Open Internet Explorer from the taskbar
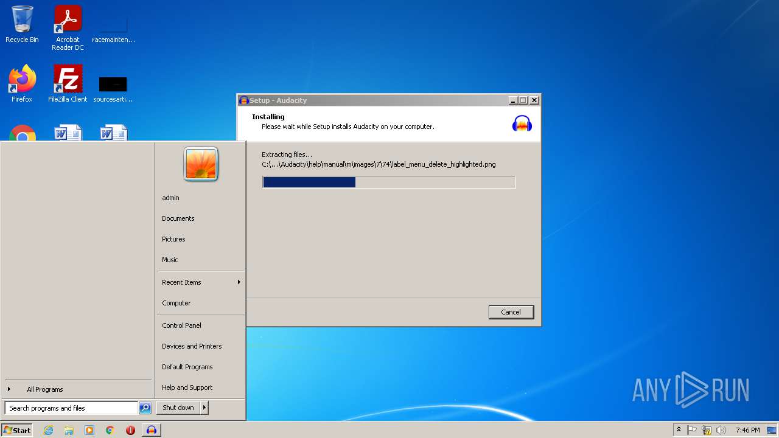Viewport: 779px width, 438px height. (48, 430)
